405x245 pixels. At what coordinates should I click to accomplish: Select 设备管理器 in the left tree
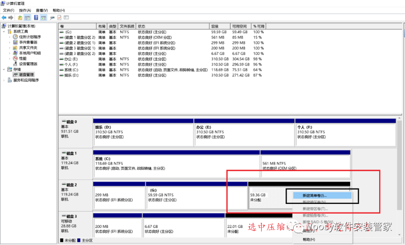pyautogui.click(x=28, y=64)
